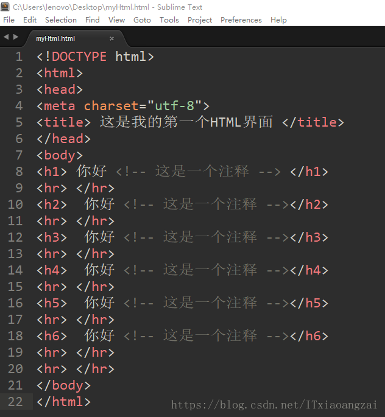Open the Selection menu

[x=61, y=20]
